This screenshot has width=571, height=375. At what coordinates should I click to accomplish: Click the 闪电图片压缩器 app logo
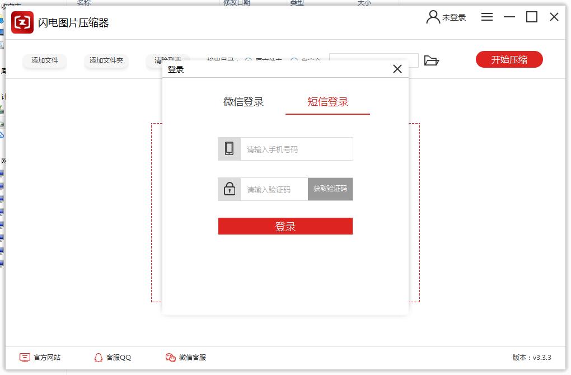[x=22, y=22]
